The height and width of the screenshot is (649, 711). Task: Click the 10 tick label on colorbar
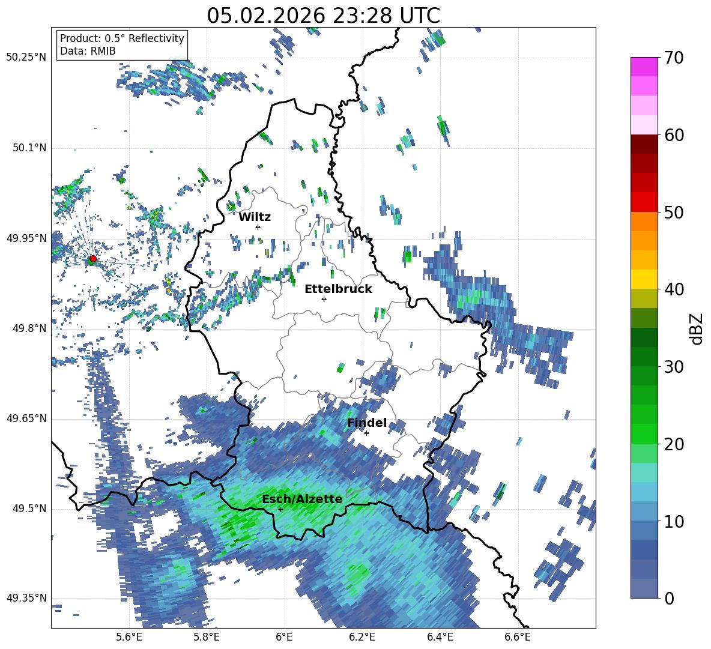tap(674, 521)
